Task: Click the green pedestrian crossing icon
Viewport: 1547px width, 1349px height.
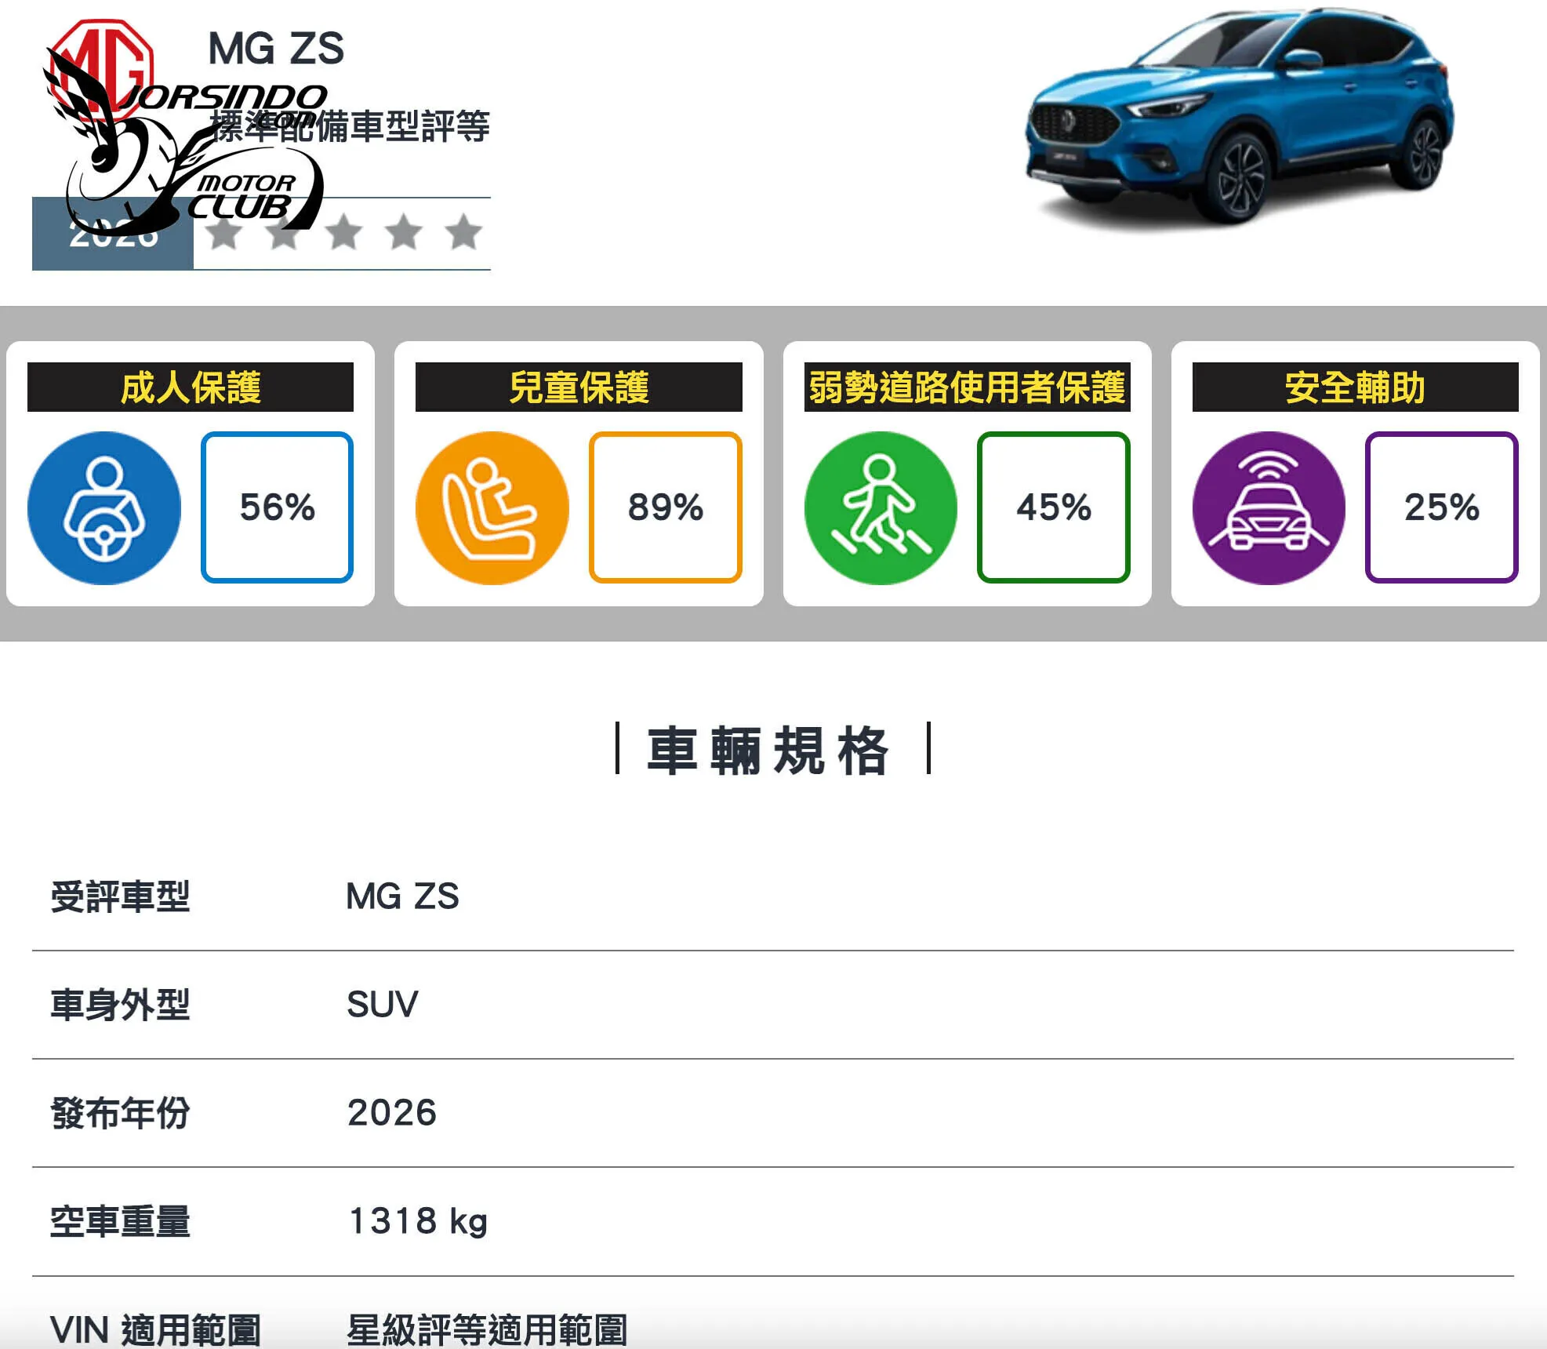Action: click(x=881, y=508)
